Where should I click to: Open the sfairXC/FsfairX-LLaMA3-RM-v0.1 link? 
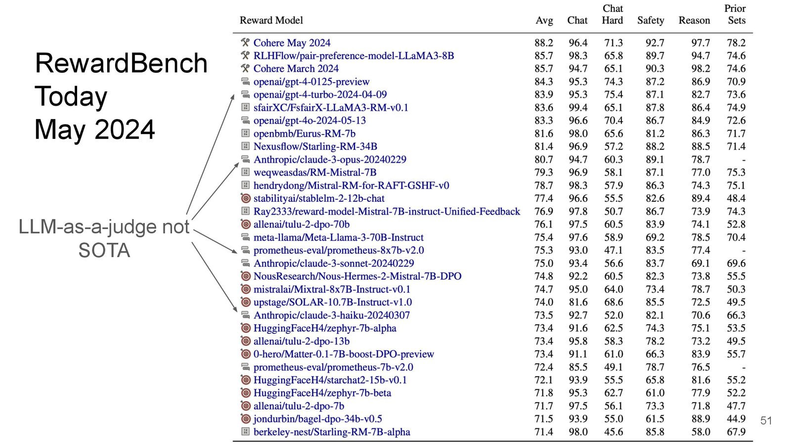331,107
